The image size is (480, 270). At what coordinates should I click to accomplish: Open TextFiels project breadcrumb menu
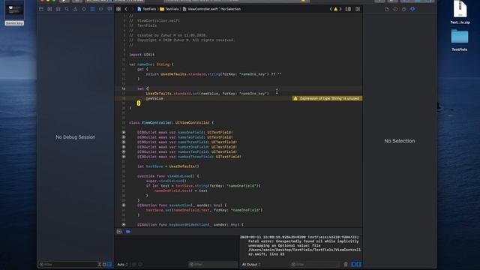click(x=147, y=9)
